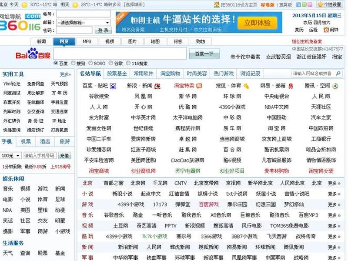Viewport: 348px width, 261px height.
Task: Open the 列车时刻 tool link
Action: [12, 111]
